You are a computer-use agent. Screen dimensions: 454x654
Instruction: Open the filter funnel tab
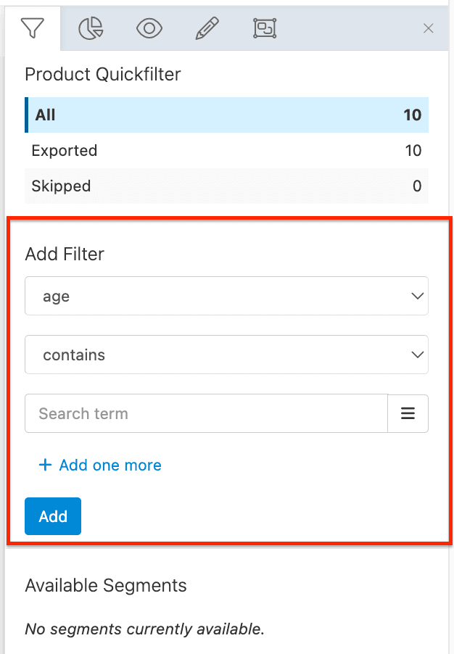point(33,28)
